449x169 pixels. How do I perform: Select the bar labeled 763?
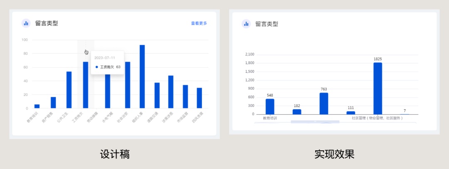[323, 103]
